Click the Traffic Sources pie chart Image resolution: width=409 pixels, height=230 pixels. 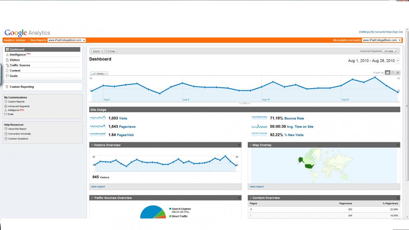153,212
